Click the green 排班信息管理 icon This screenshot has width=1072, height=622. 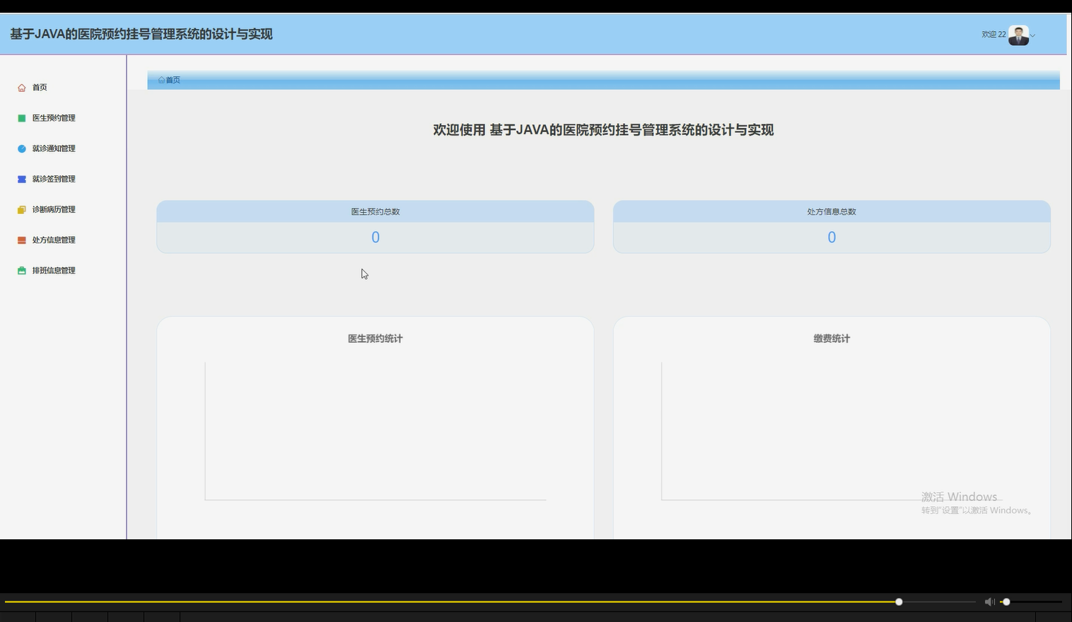tap(22, 271)
